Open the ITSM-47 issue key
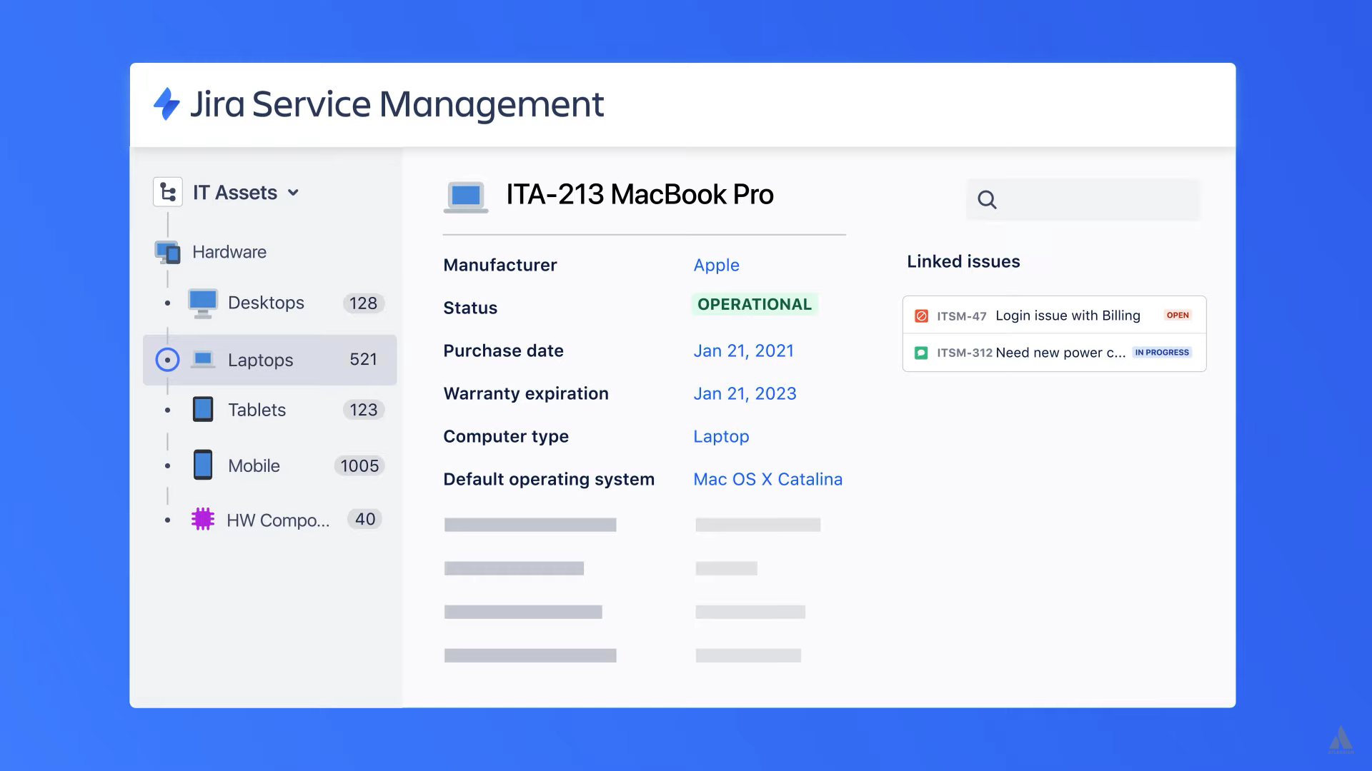The image size is (1372, 771). (x=961, y=316)
